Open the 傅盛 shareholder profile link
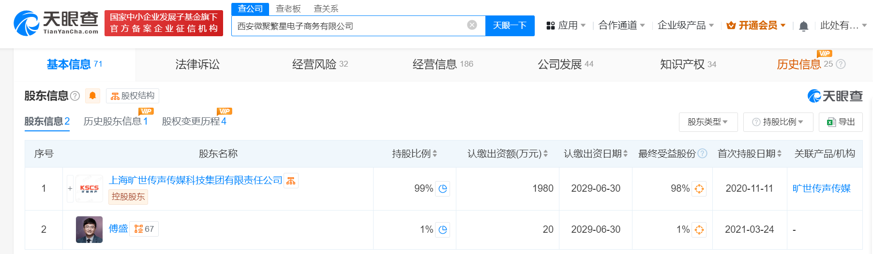This screenshot has width=873, height=254. coord(118,228)
